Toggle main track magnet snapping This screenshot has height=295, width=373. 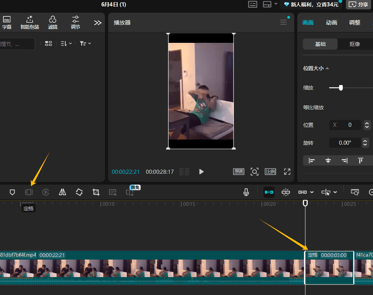pyautogui.click(x=269, y=192)
